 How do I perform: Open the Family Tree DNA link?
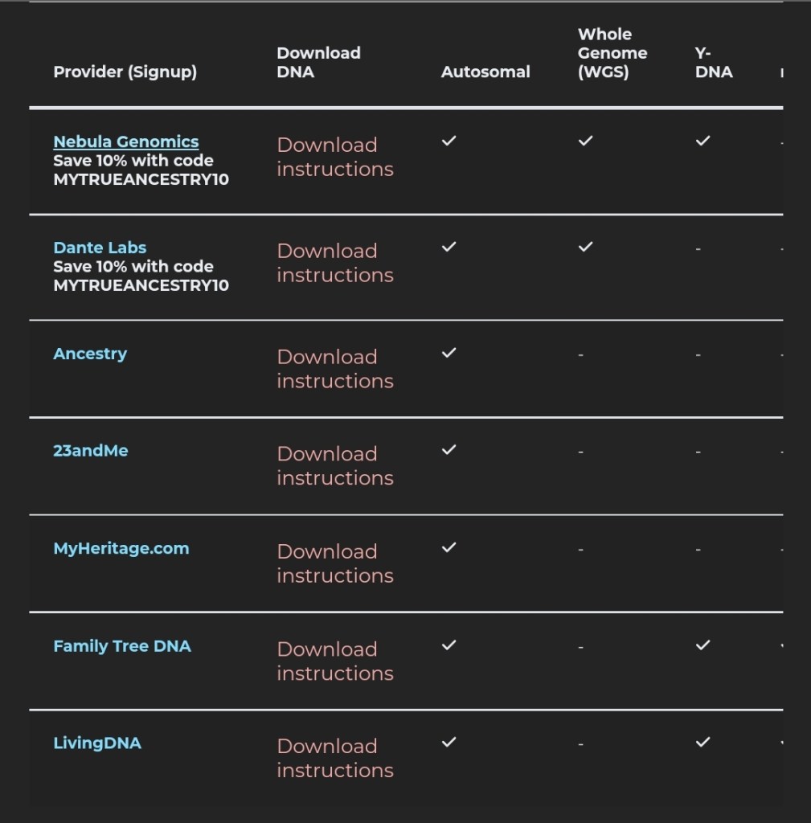(122, 646)
